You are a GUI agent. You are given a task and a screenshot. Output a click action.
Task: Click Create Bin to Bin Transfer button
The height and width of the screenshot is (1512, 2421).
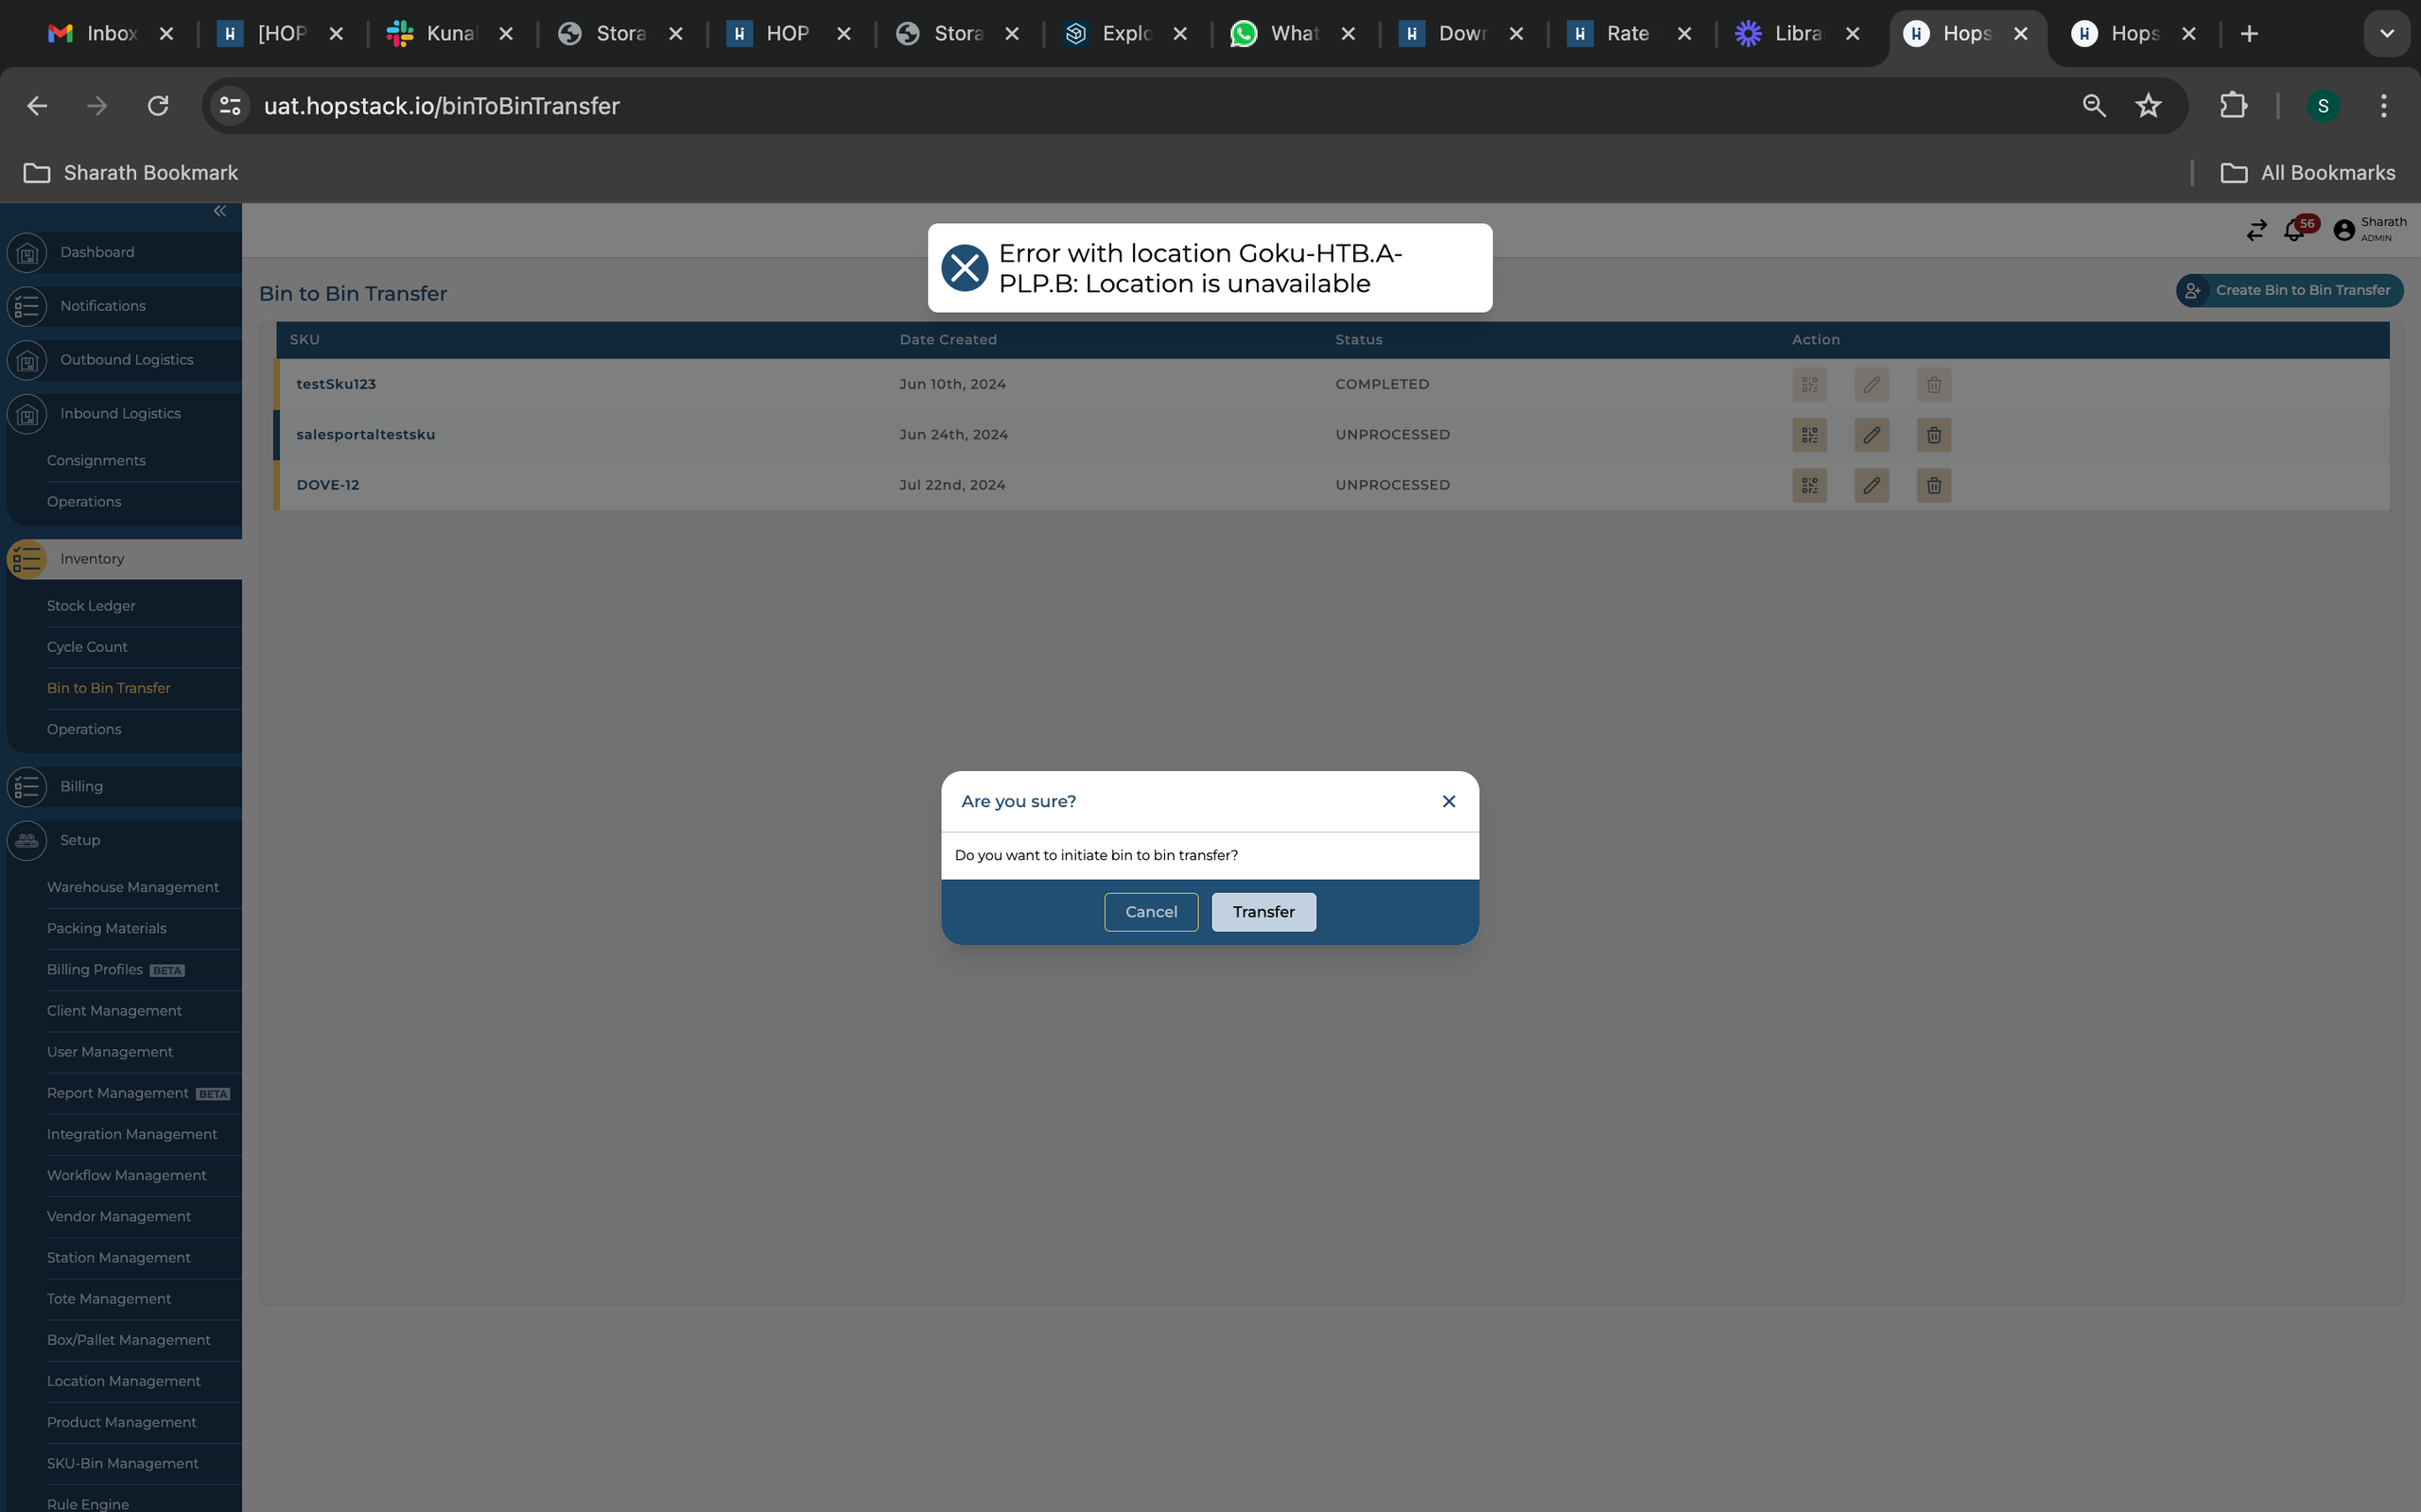[2289, 290]
